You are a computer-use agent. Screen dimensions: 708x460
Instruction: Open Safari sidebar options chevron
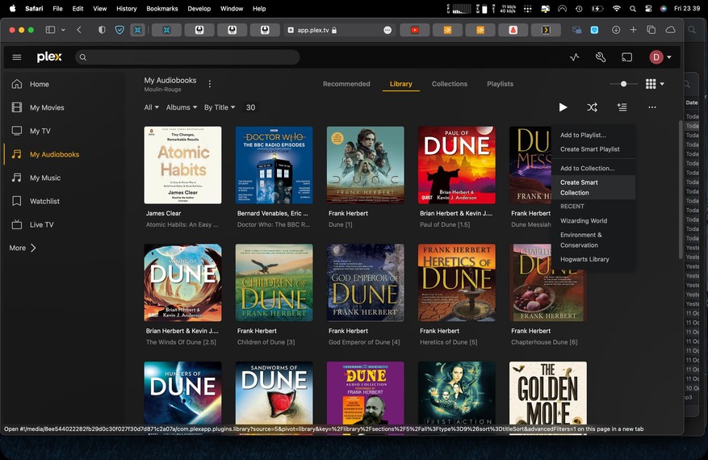[63, 30]
